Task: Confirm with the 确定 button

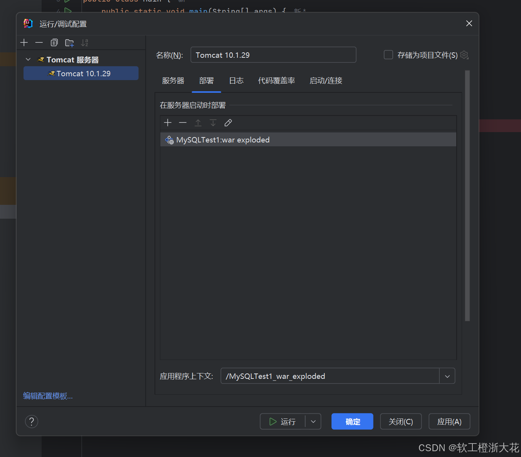Action: click(352, 422)
